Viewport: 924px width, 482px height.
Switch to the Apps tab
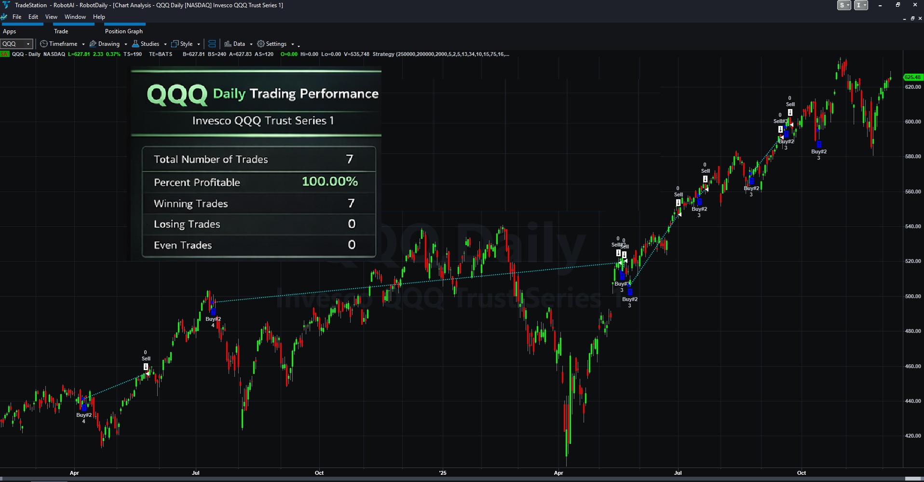tap(10, 31)
